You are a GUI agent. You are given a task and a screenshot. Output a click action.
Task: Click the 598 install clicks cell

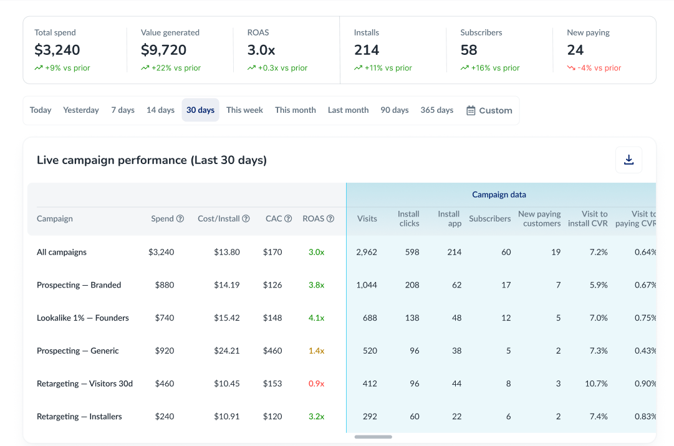412,252
